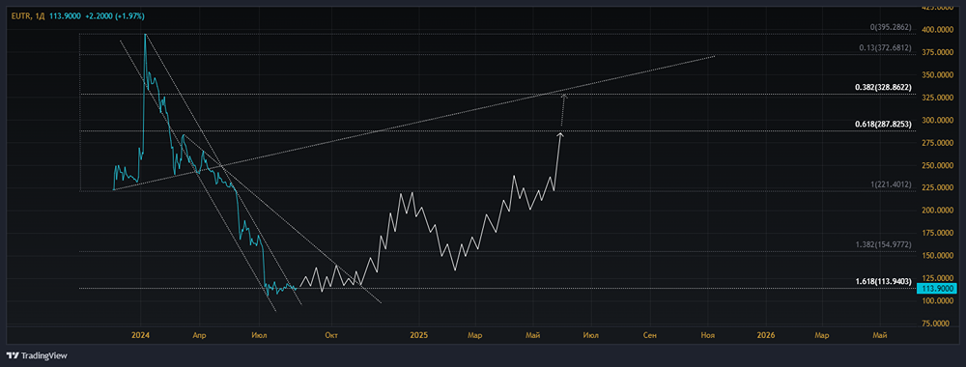
Task: Click price axis label 100.0000
Action: tap(939, 300)
